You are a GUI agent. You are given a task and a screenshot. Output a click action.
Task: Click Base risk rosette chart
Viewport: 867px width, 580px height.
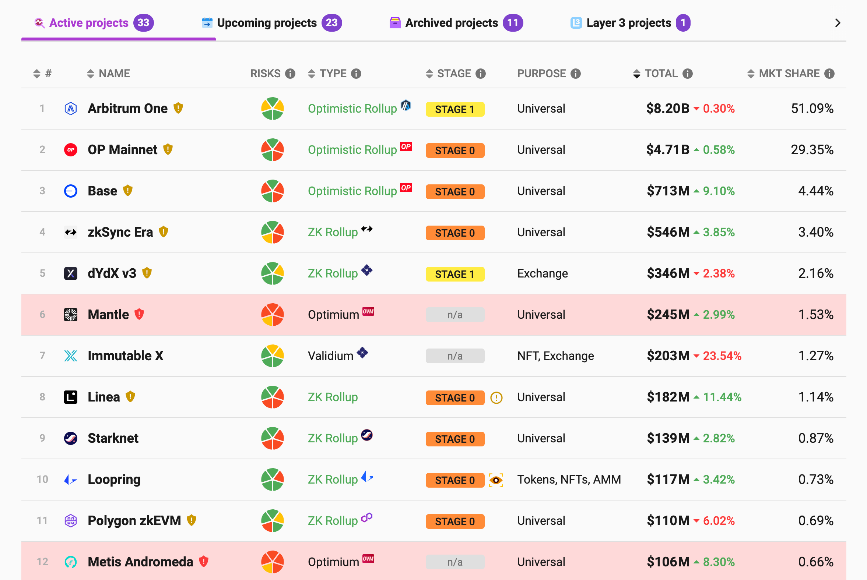[x=273, y=191]
